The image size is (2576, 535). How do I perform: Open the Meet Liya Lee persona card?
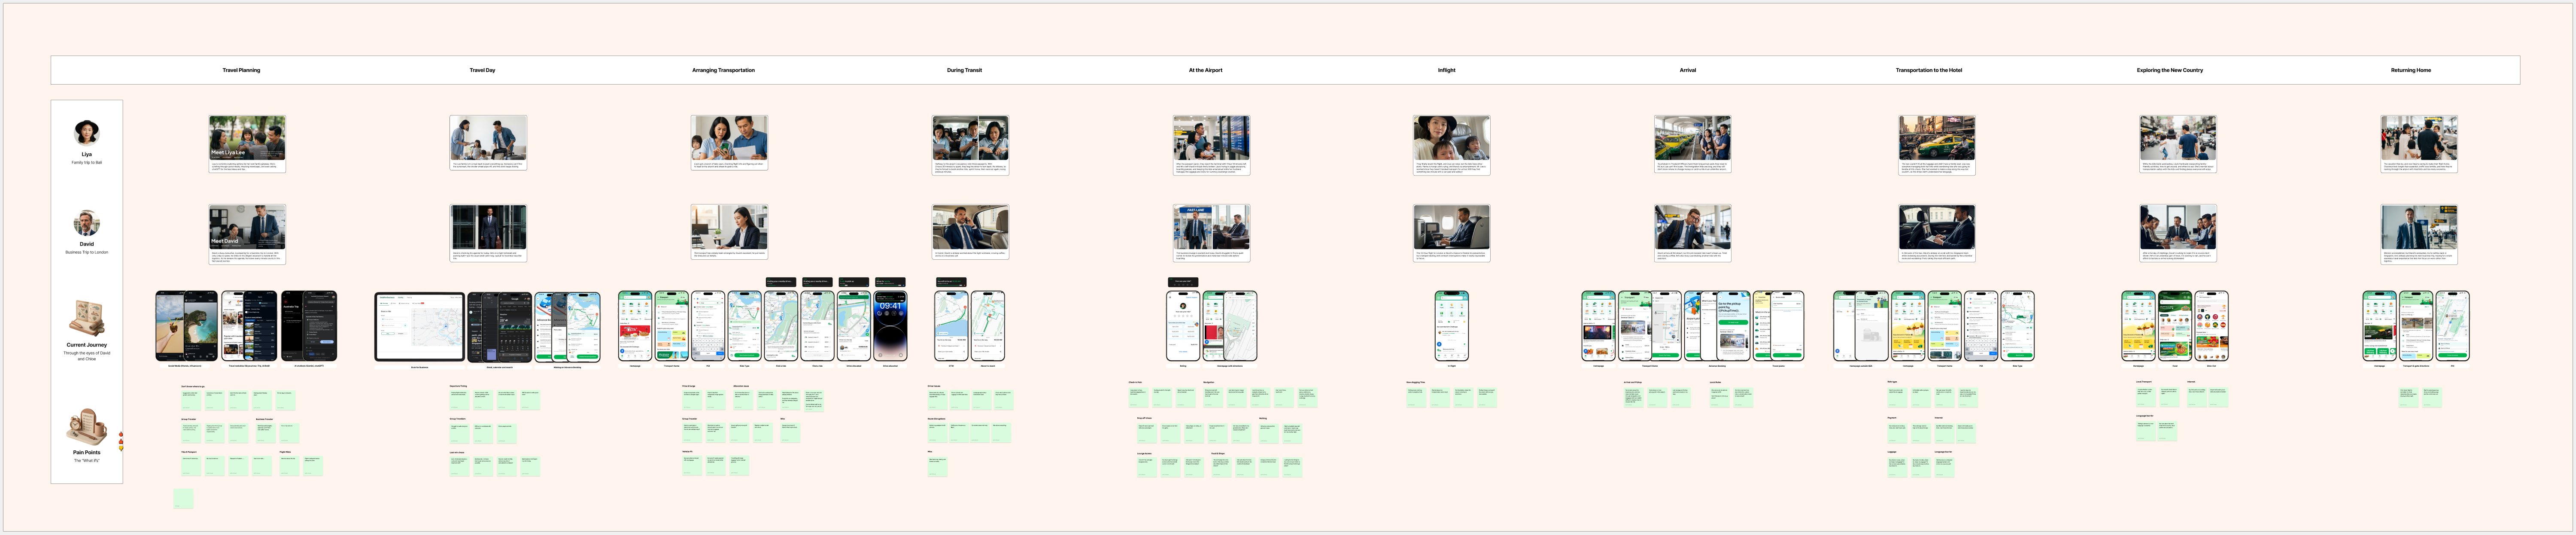(x=247, y=143)
